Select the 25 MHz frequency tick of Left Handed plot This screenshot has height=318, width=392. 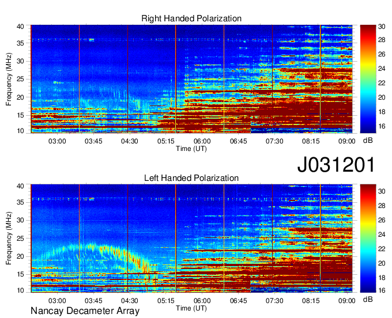click(20, 238)
